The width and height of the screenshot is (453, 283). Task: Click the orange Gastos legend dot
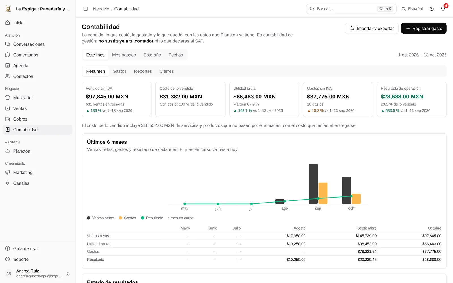click(x=121, y=218)
